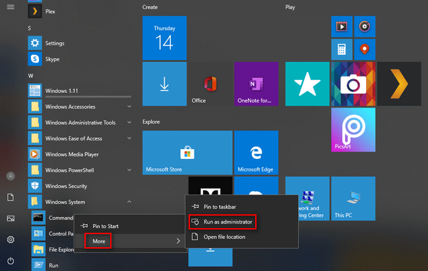Click the Power button in sidebar
This screenshot has width=428, height=271.
click(11, 261)
